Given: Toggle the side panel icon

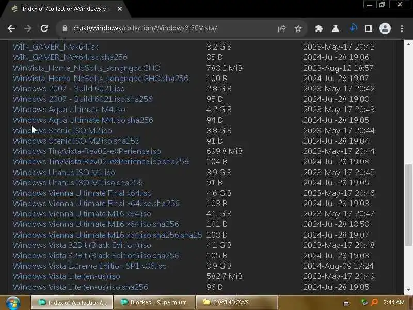Looking at the screenshot, I should coord(369,28).
